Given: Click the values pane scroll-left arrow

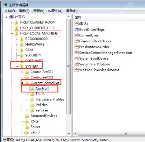Looking at the screenshot, I should click(x=75, y=134).
